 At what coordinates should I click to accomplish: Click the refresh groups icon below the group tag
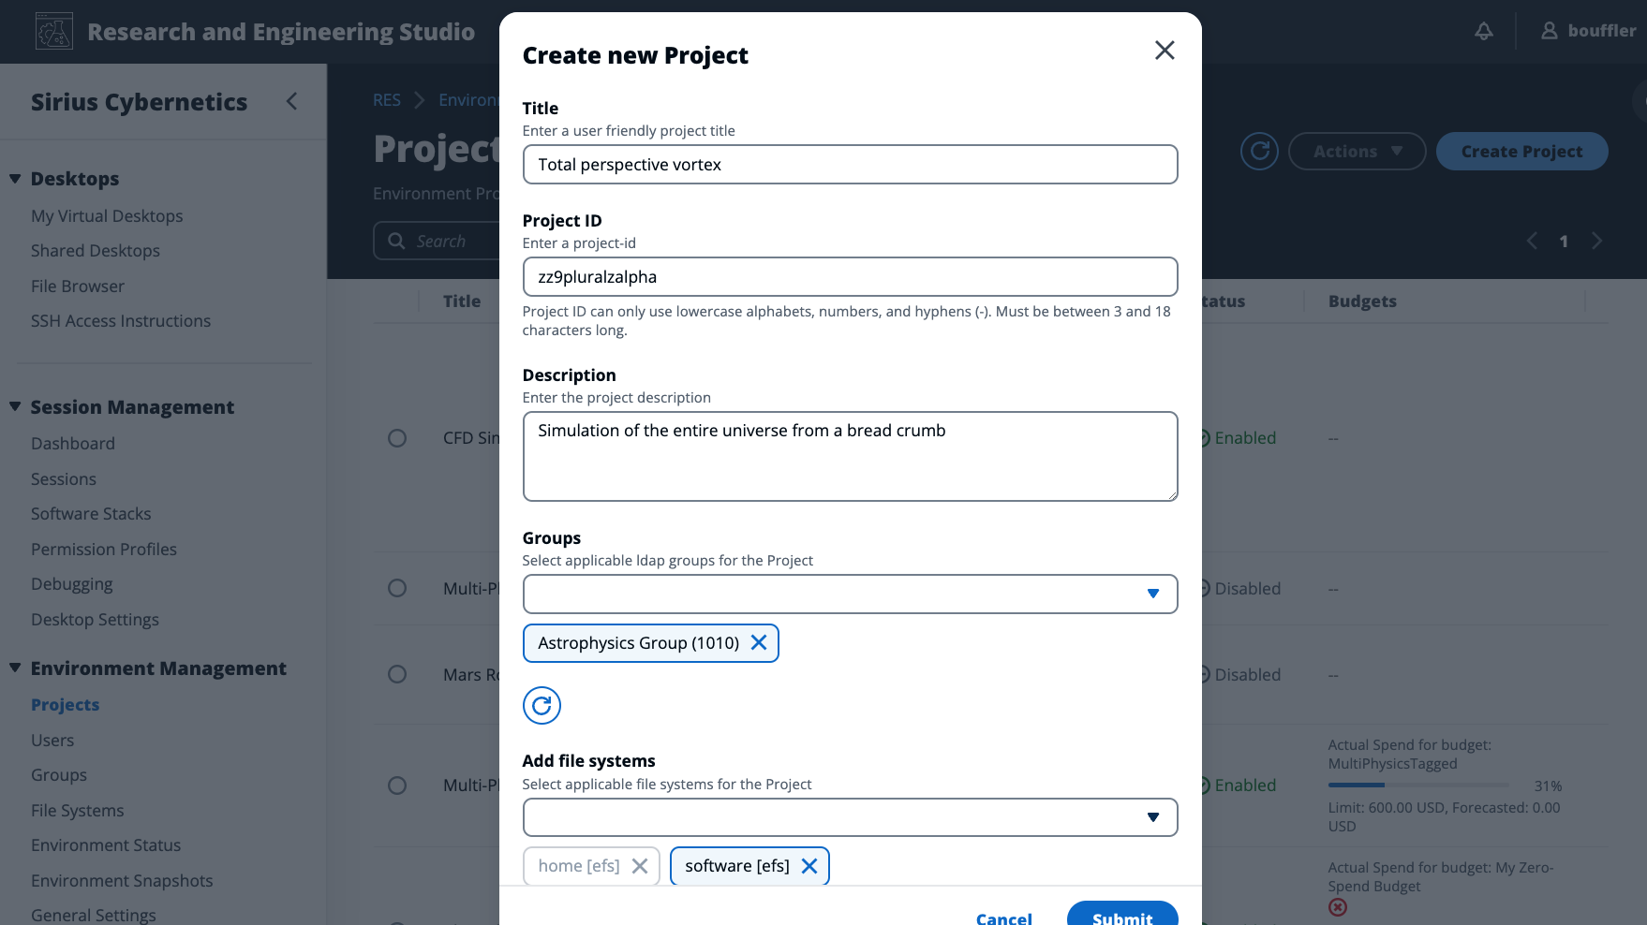[x=542, y=705]
